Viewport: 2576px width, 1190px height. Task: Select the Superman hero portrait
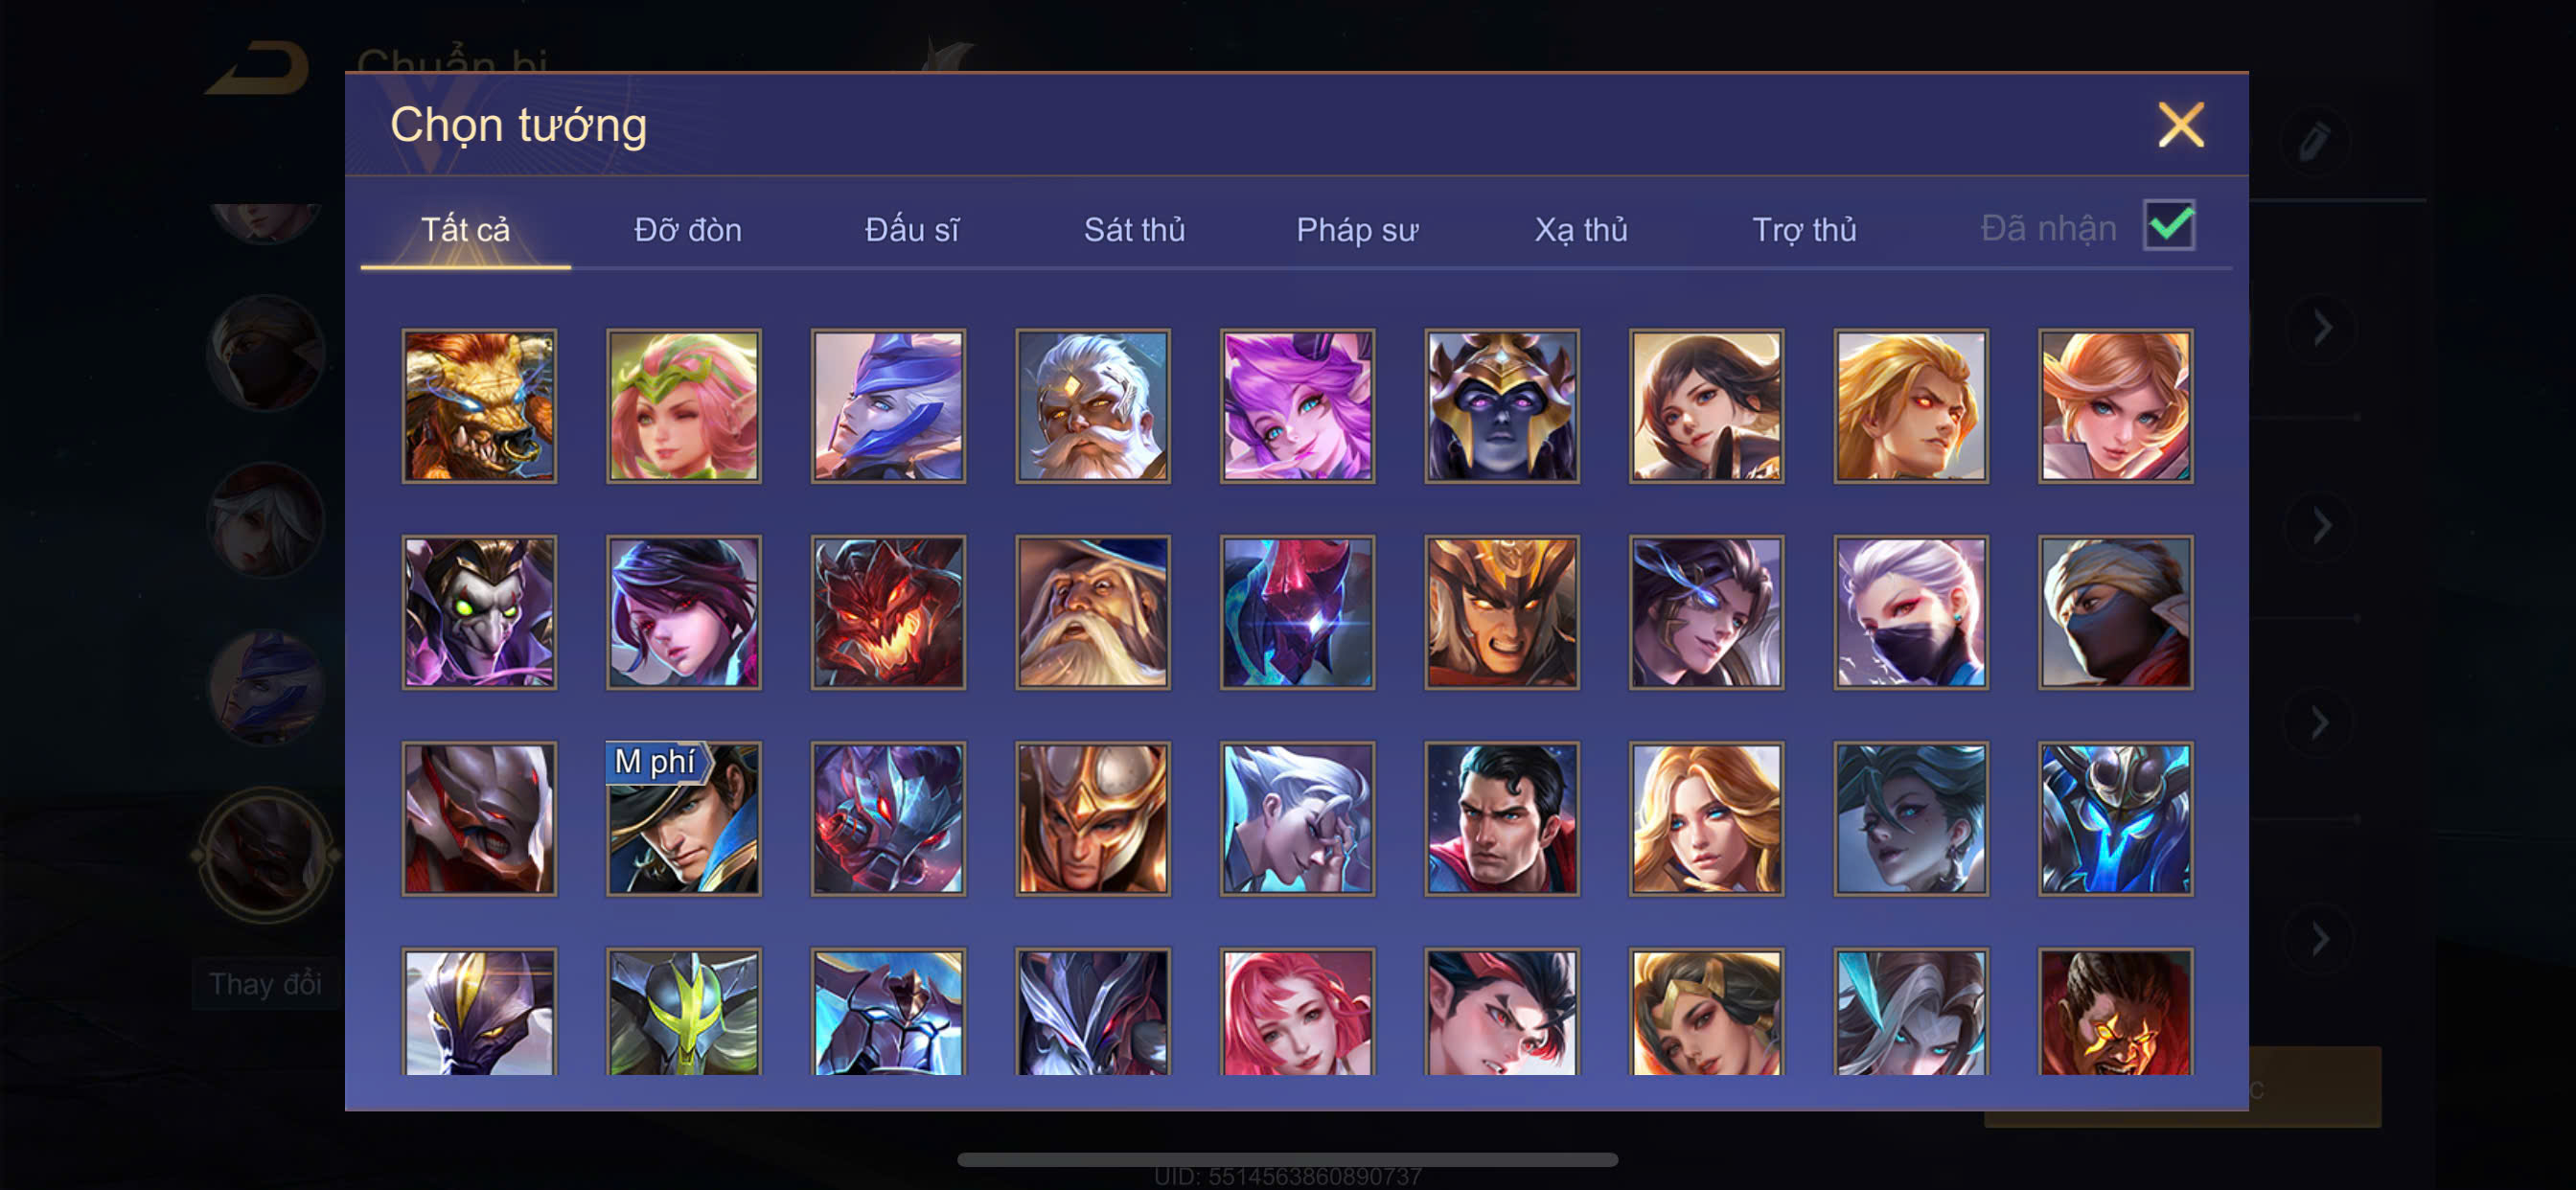click(1502, 818)
